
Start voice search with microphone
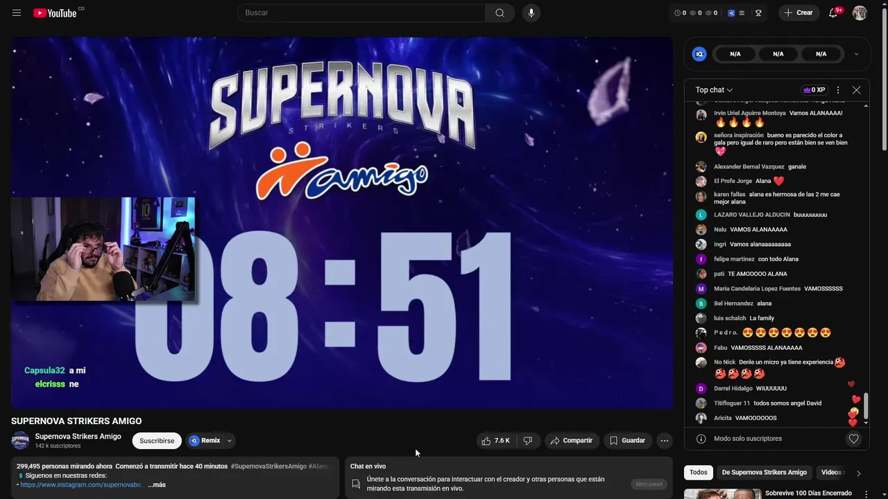pos(531,12)
